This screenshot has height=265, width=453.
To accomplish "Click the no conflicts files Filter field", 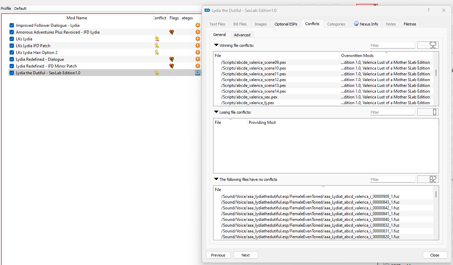I will click(393, 179).
